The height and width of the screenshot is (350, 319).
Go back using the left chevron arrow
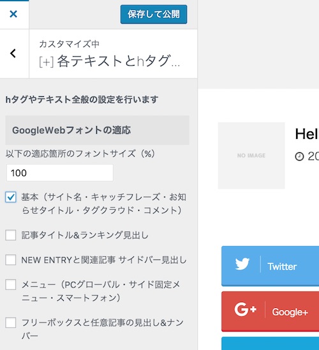pyautogui.click(x=13, y=54)
